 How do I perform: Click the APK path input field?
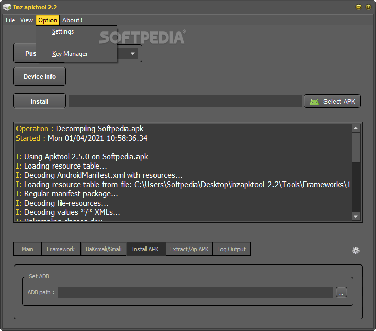click(x=185, y=101)
